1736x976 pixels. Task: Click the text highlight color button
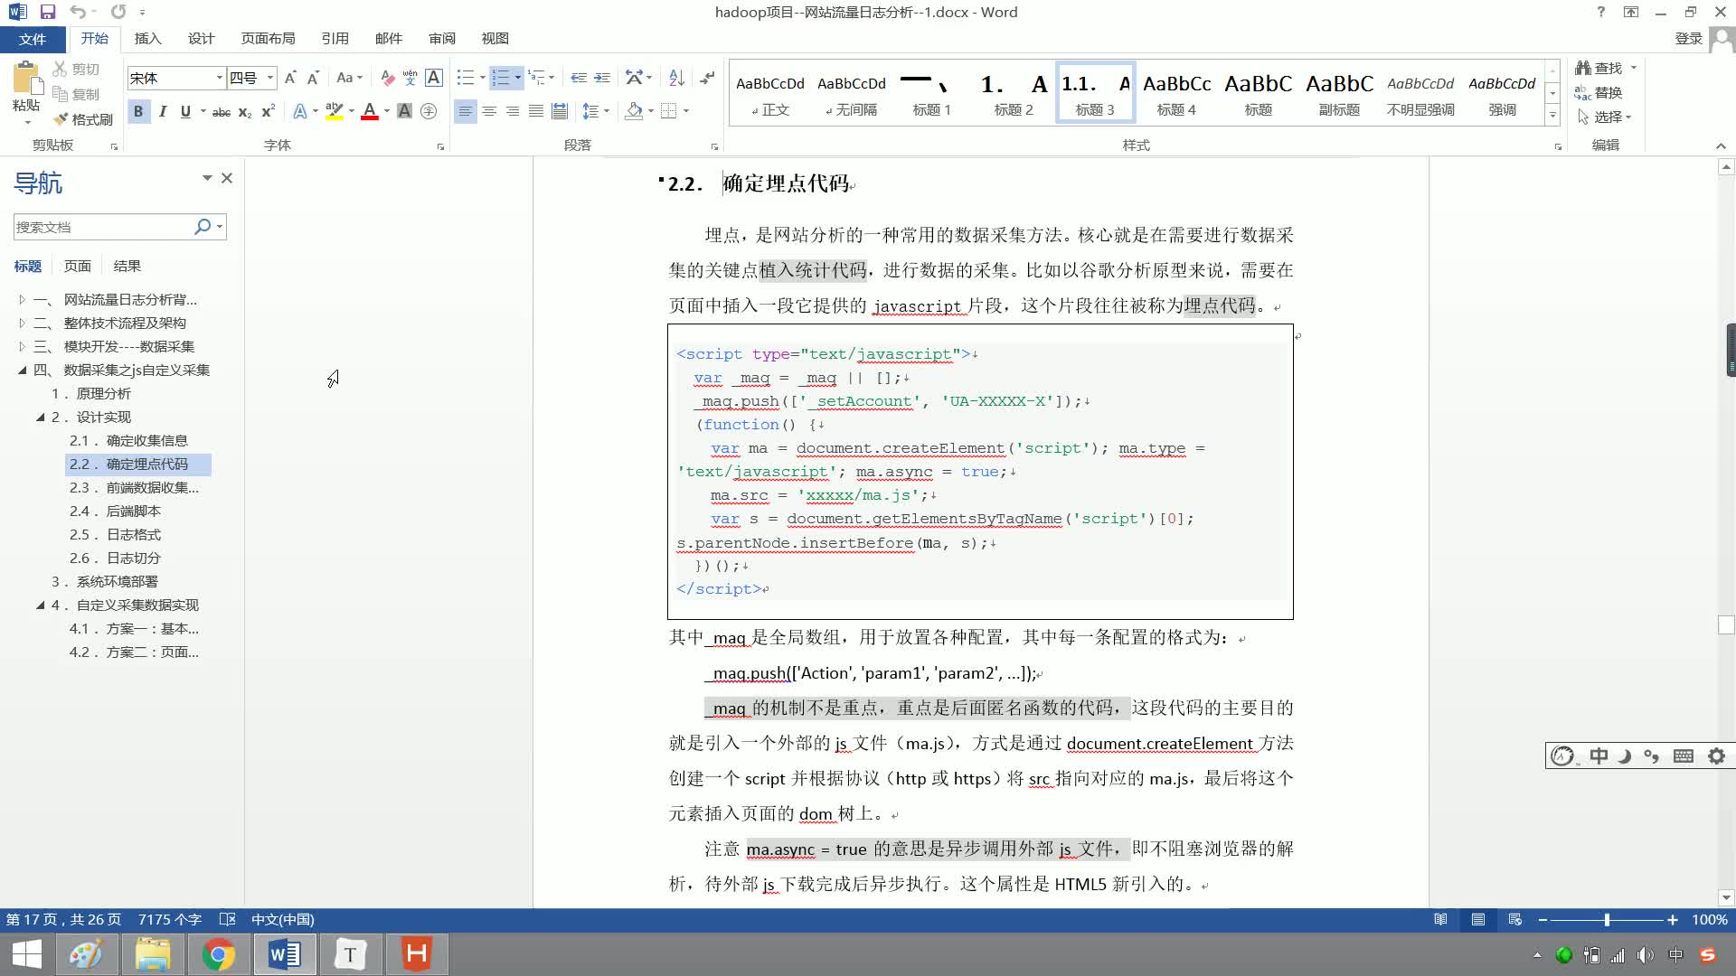click(334, 111)
